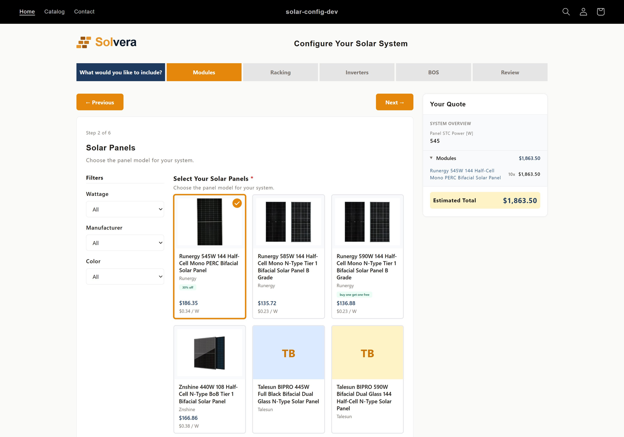Open the Manufacturer filter dropdown
The width and height of the screenshot is (624, 437).
(x=125, y=243)
